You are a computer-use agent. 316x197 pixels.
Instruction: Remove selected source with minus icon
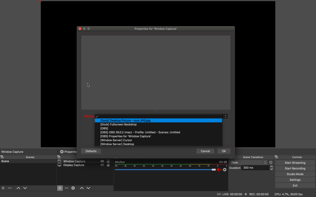[66, 188]
